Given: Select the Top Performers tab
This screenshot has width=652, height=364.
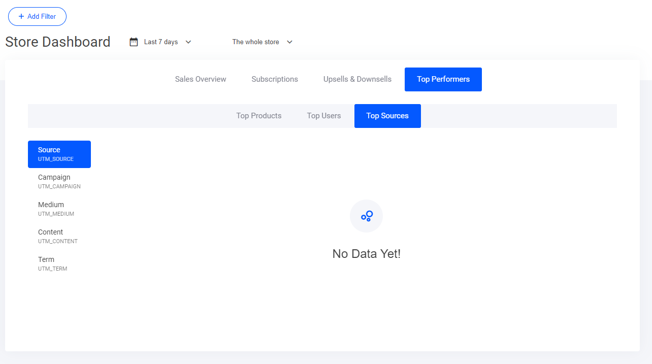Looking at the screenshot, I should [443, 79].
